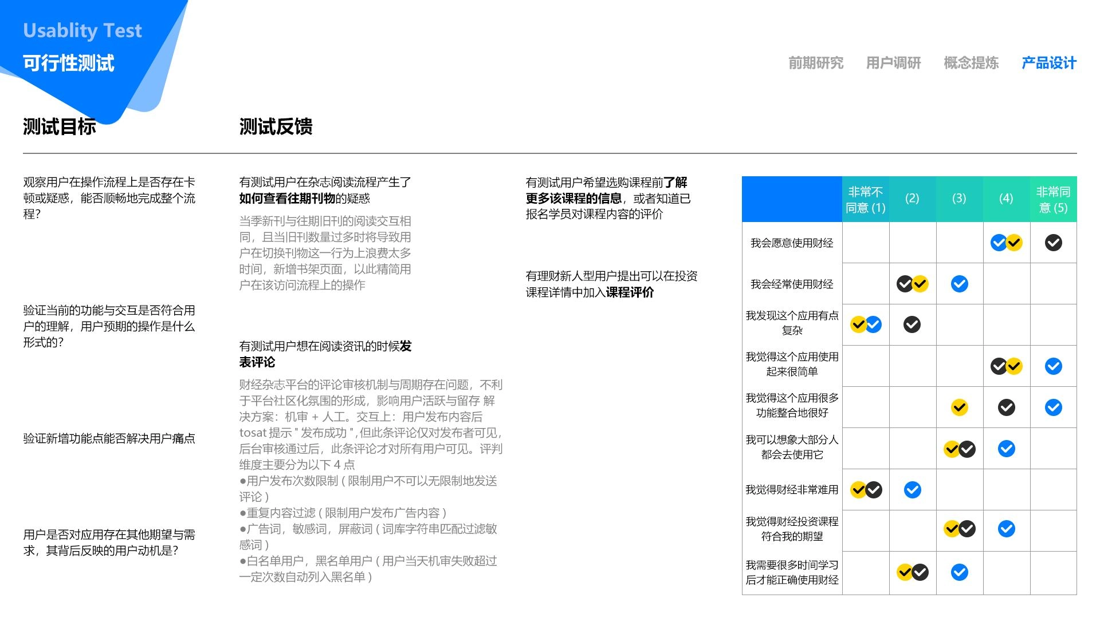The image size is (1100, 618).
Task: Click the 产品设计 navigation tab
Action: coord(1048,63)
